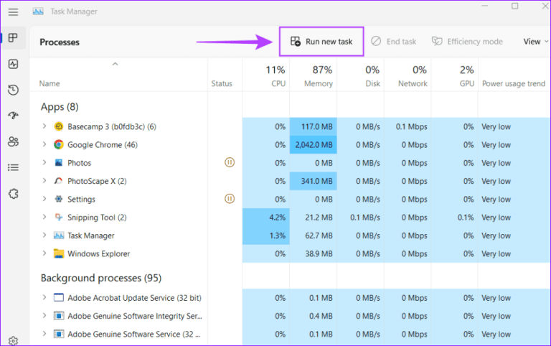Expand the Snipping Tool process group
This screenshot has height=346, width=551.
(x=44, y=218)
